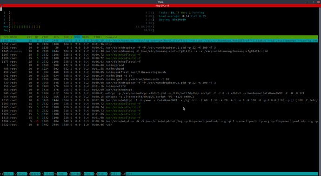Click F9 Kill in the function bar
This screenshot has width=321, height=176.
[x=114, y=174]
